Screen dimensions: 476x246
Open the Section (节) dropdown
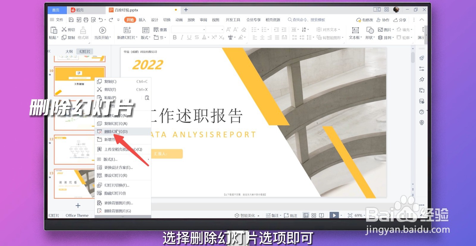pos(160,37)
